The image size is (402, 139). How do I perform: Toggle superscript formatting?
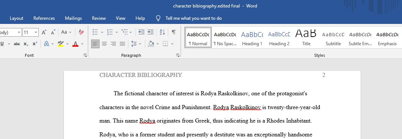(x=35, y=44)
